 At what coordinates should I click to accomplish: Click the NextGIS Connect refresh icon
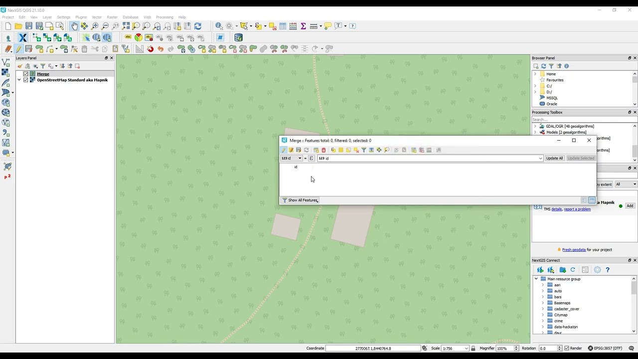[x=573, y=270]
